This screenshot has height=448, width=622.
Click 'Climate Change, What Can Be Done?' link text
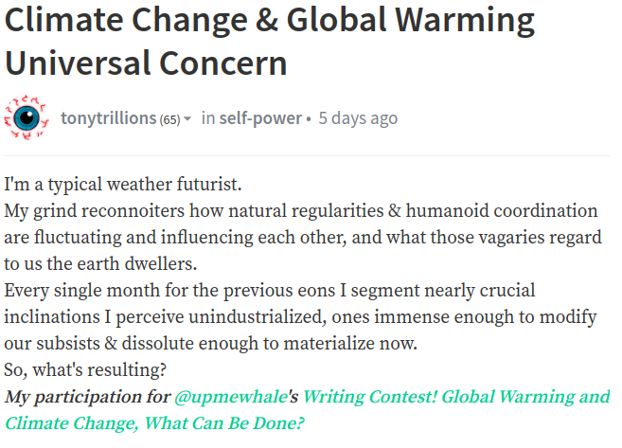154,423
